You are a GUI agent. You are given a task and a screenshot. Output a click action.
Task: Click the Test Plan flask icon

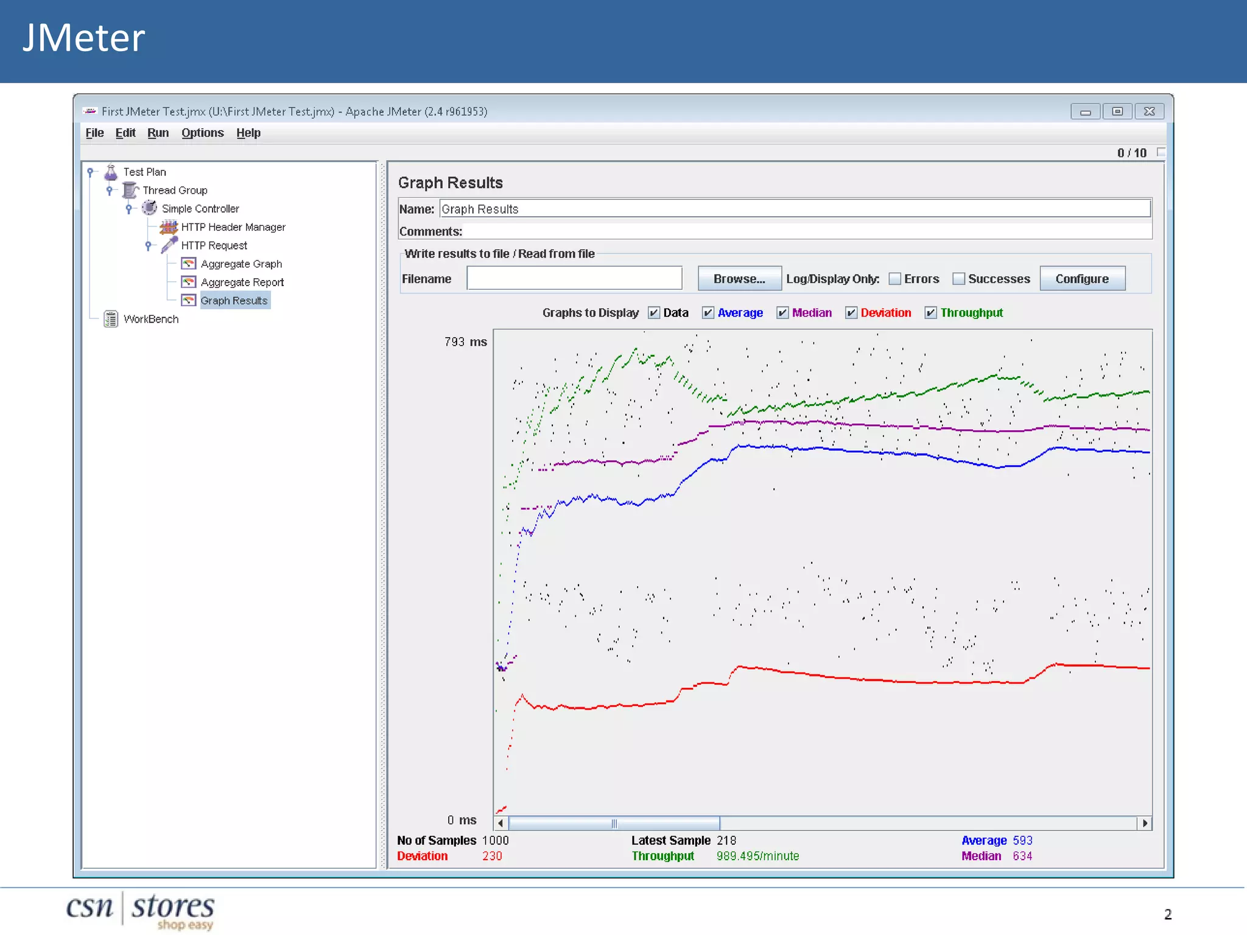coord(111,172)
